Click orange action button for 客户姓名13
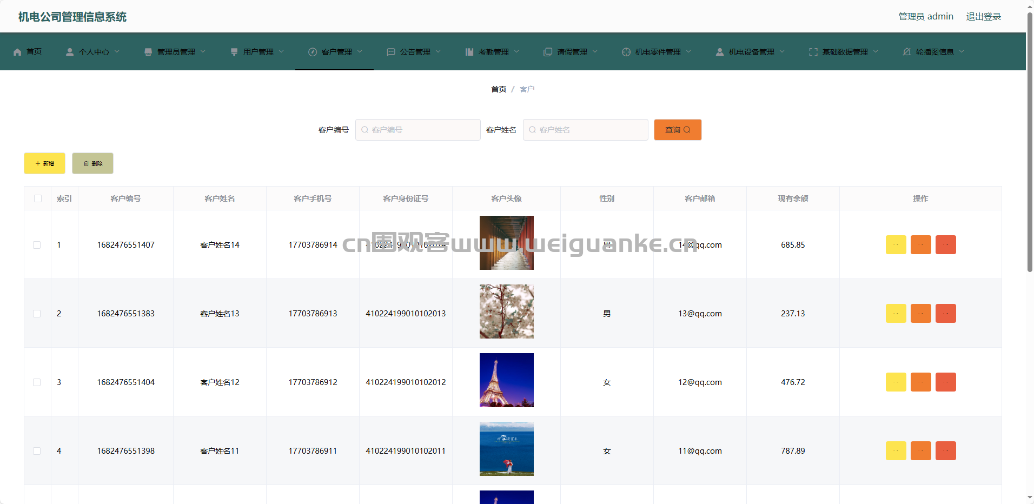This screenshot has width=1034, height=504. click(921, 314)
